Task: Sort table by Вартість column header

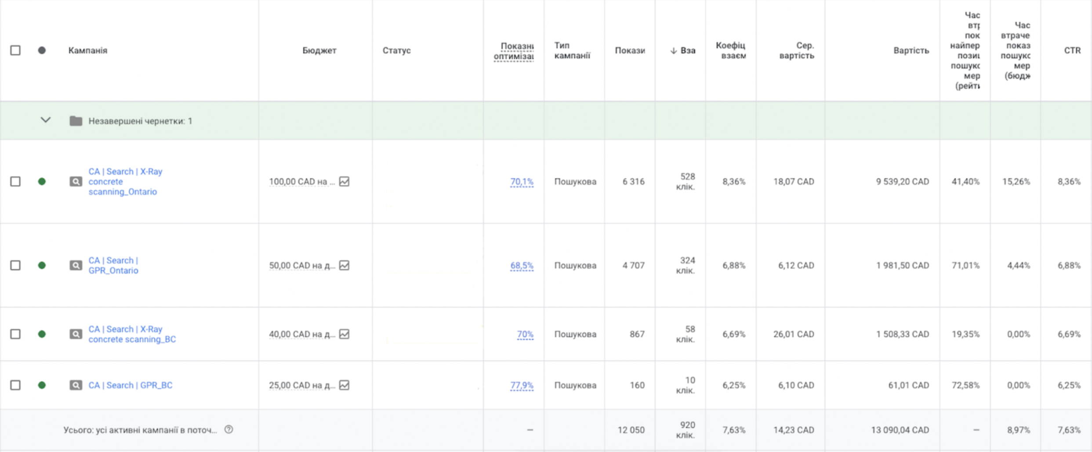Action: [911, 50]
